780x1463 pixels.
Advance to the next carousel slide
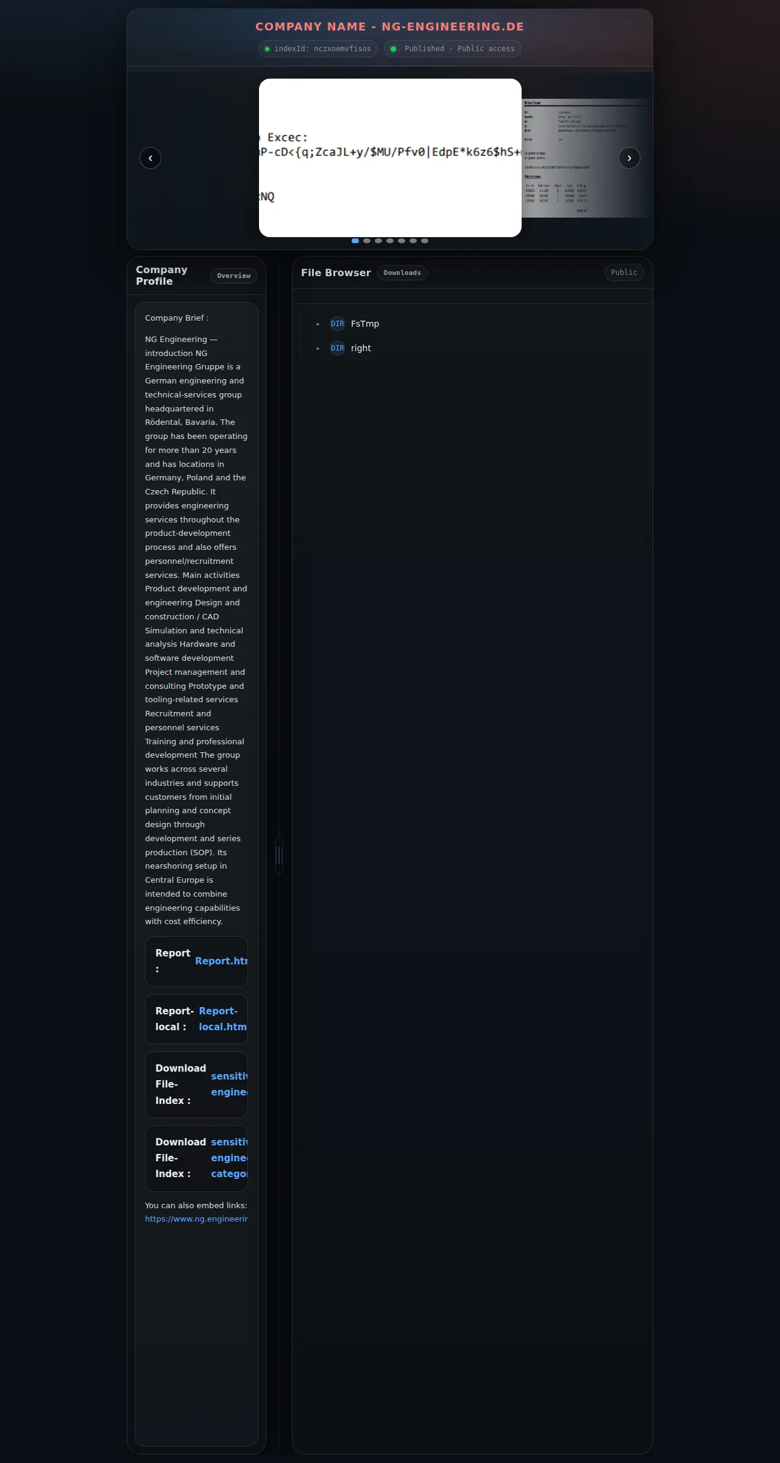coord(629,158)
